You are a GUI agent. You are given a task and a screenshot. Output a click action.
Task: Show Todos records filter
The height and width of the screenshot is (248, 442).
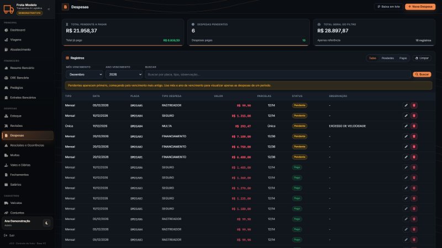[372, 58]
